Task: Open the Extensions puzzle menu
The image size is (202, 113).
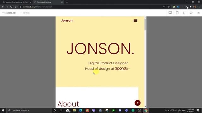Action: coord(191,7)
